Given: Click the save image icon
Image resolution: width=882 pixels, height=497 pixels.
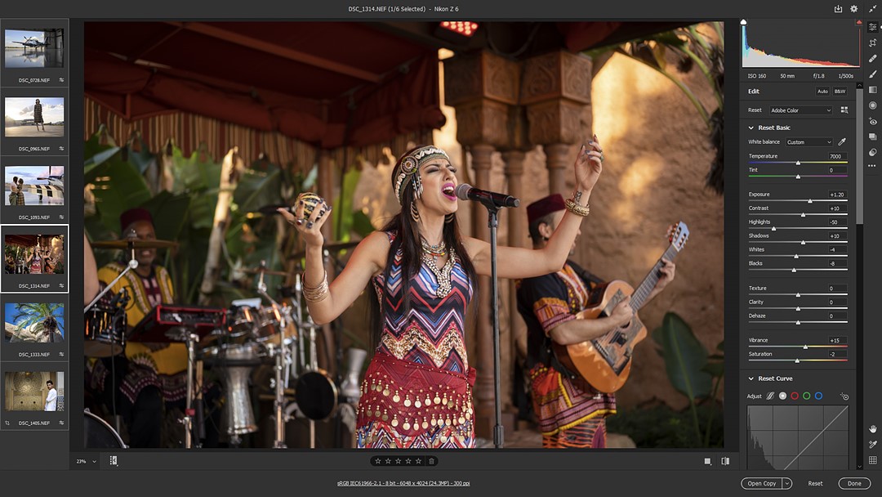Looking at the screenshot, I should click(x=838, y=9).
